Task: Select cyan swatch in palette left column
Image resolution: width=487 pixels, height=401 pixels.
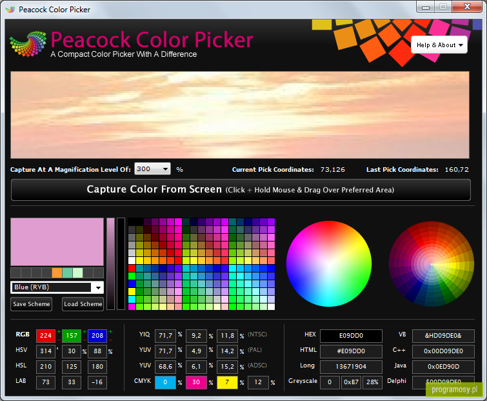Action: [132, 299]
